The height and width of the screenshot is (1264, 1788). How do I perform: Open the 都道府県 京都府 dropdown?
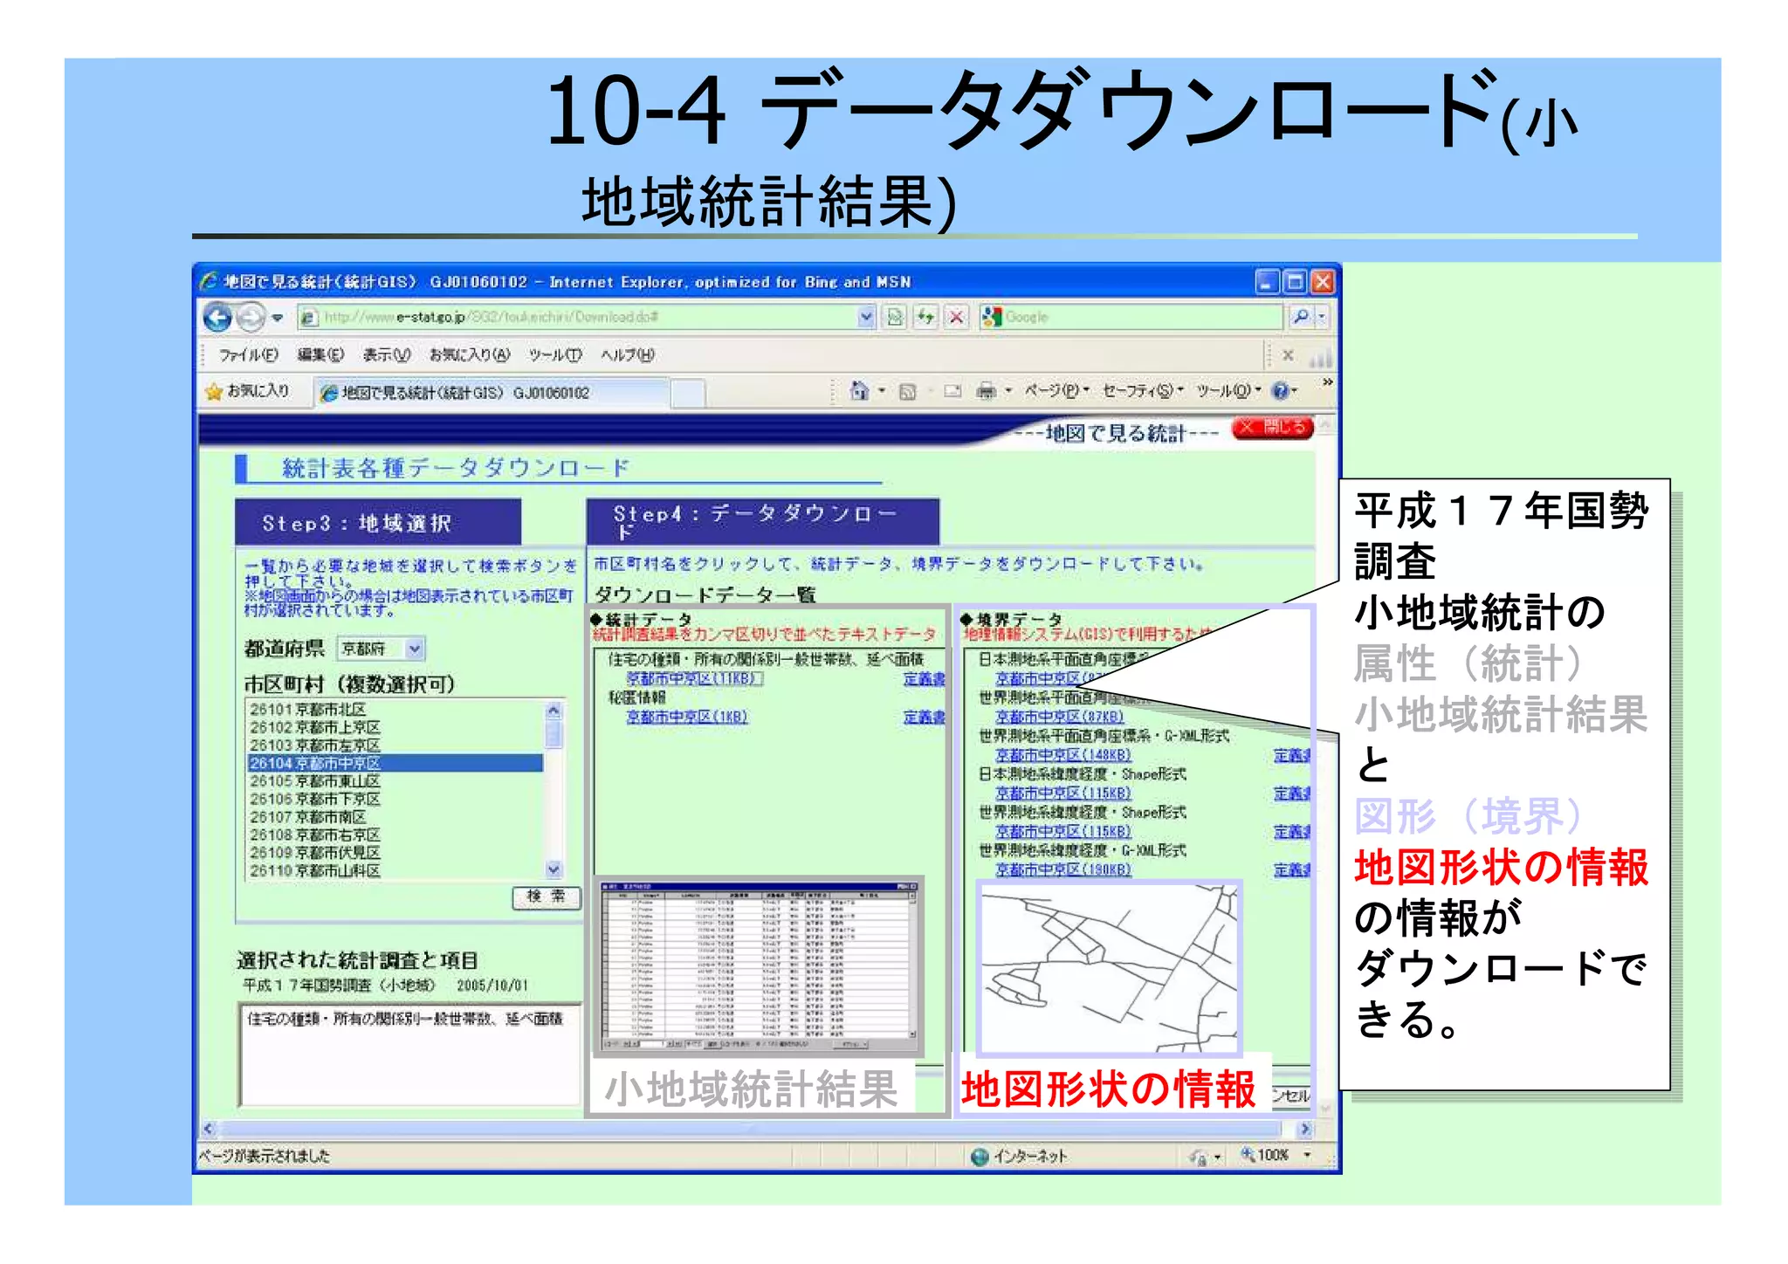tap(382, 649)
